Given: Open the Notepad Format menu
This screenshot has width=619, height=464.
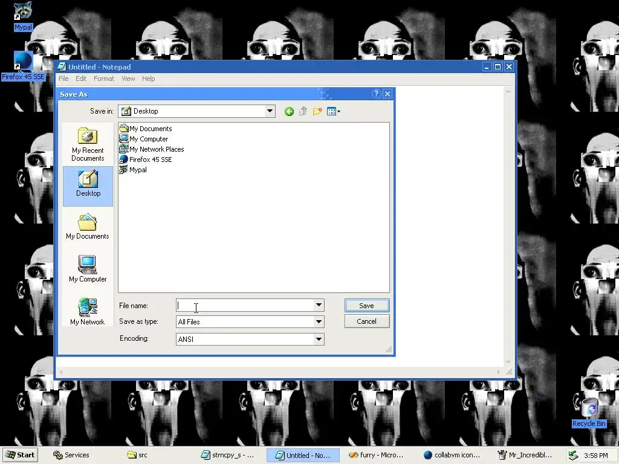Looking at the screenshot, I should pos(104,79).
